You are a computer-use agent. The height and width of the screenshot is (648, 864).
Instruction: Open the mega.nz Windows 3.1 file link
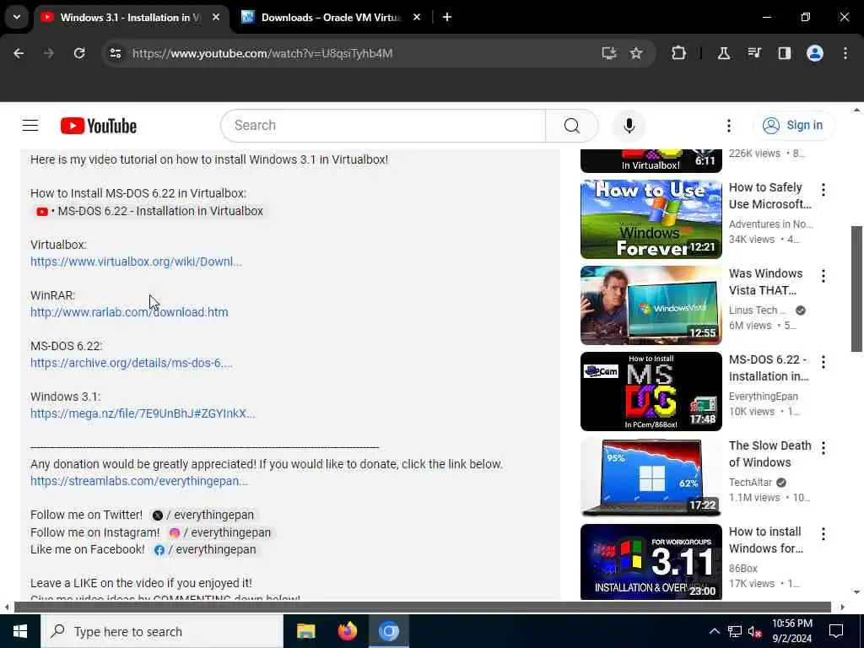(143, 413)
